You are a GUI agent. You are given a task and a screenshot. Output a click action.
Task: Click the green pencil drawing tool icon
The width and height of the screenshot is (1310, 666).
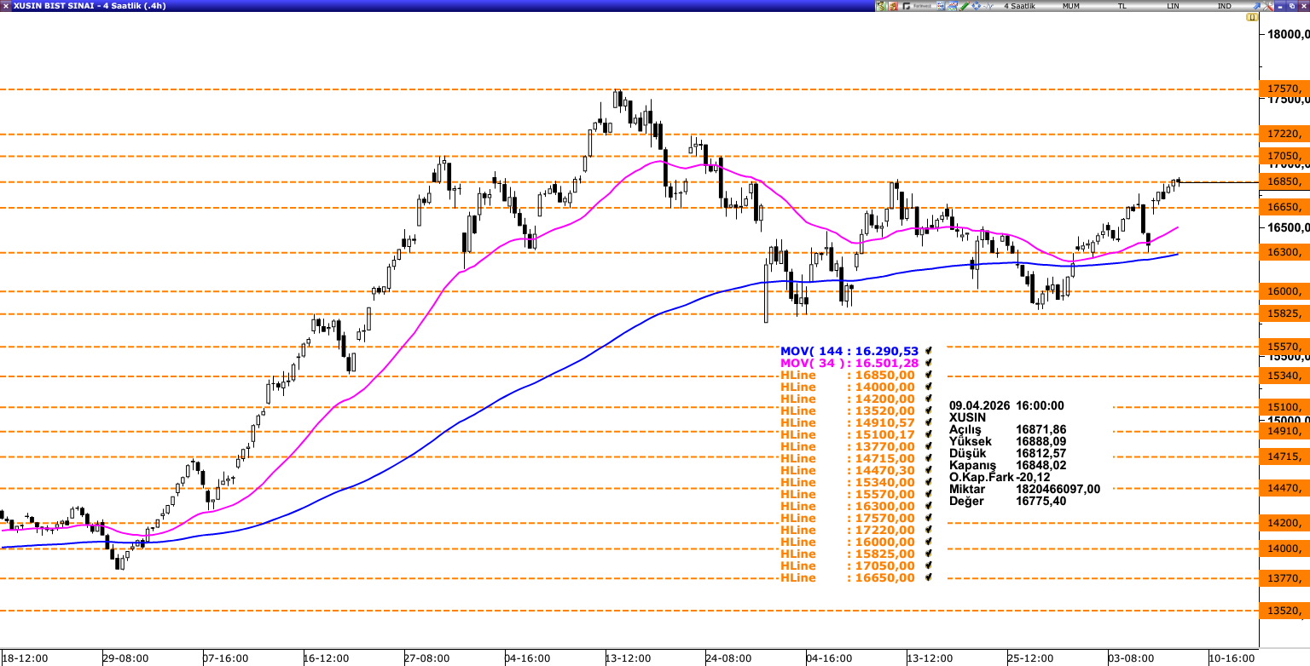tap(965, 6)
